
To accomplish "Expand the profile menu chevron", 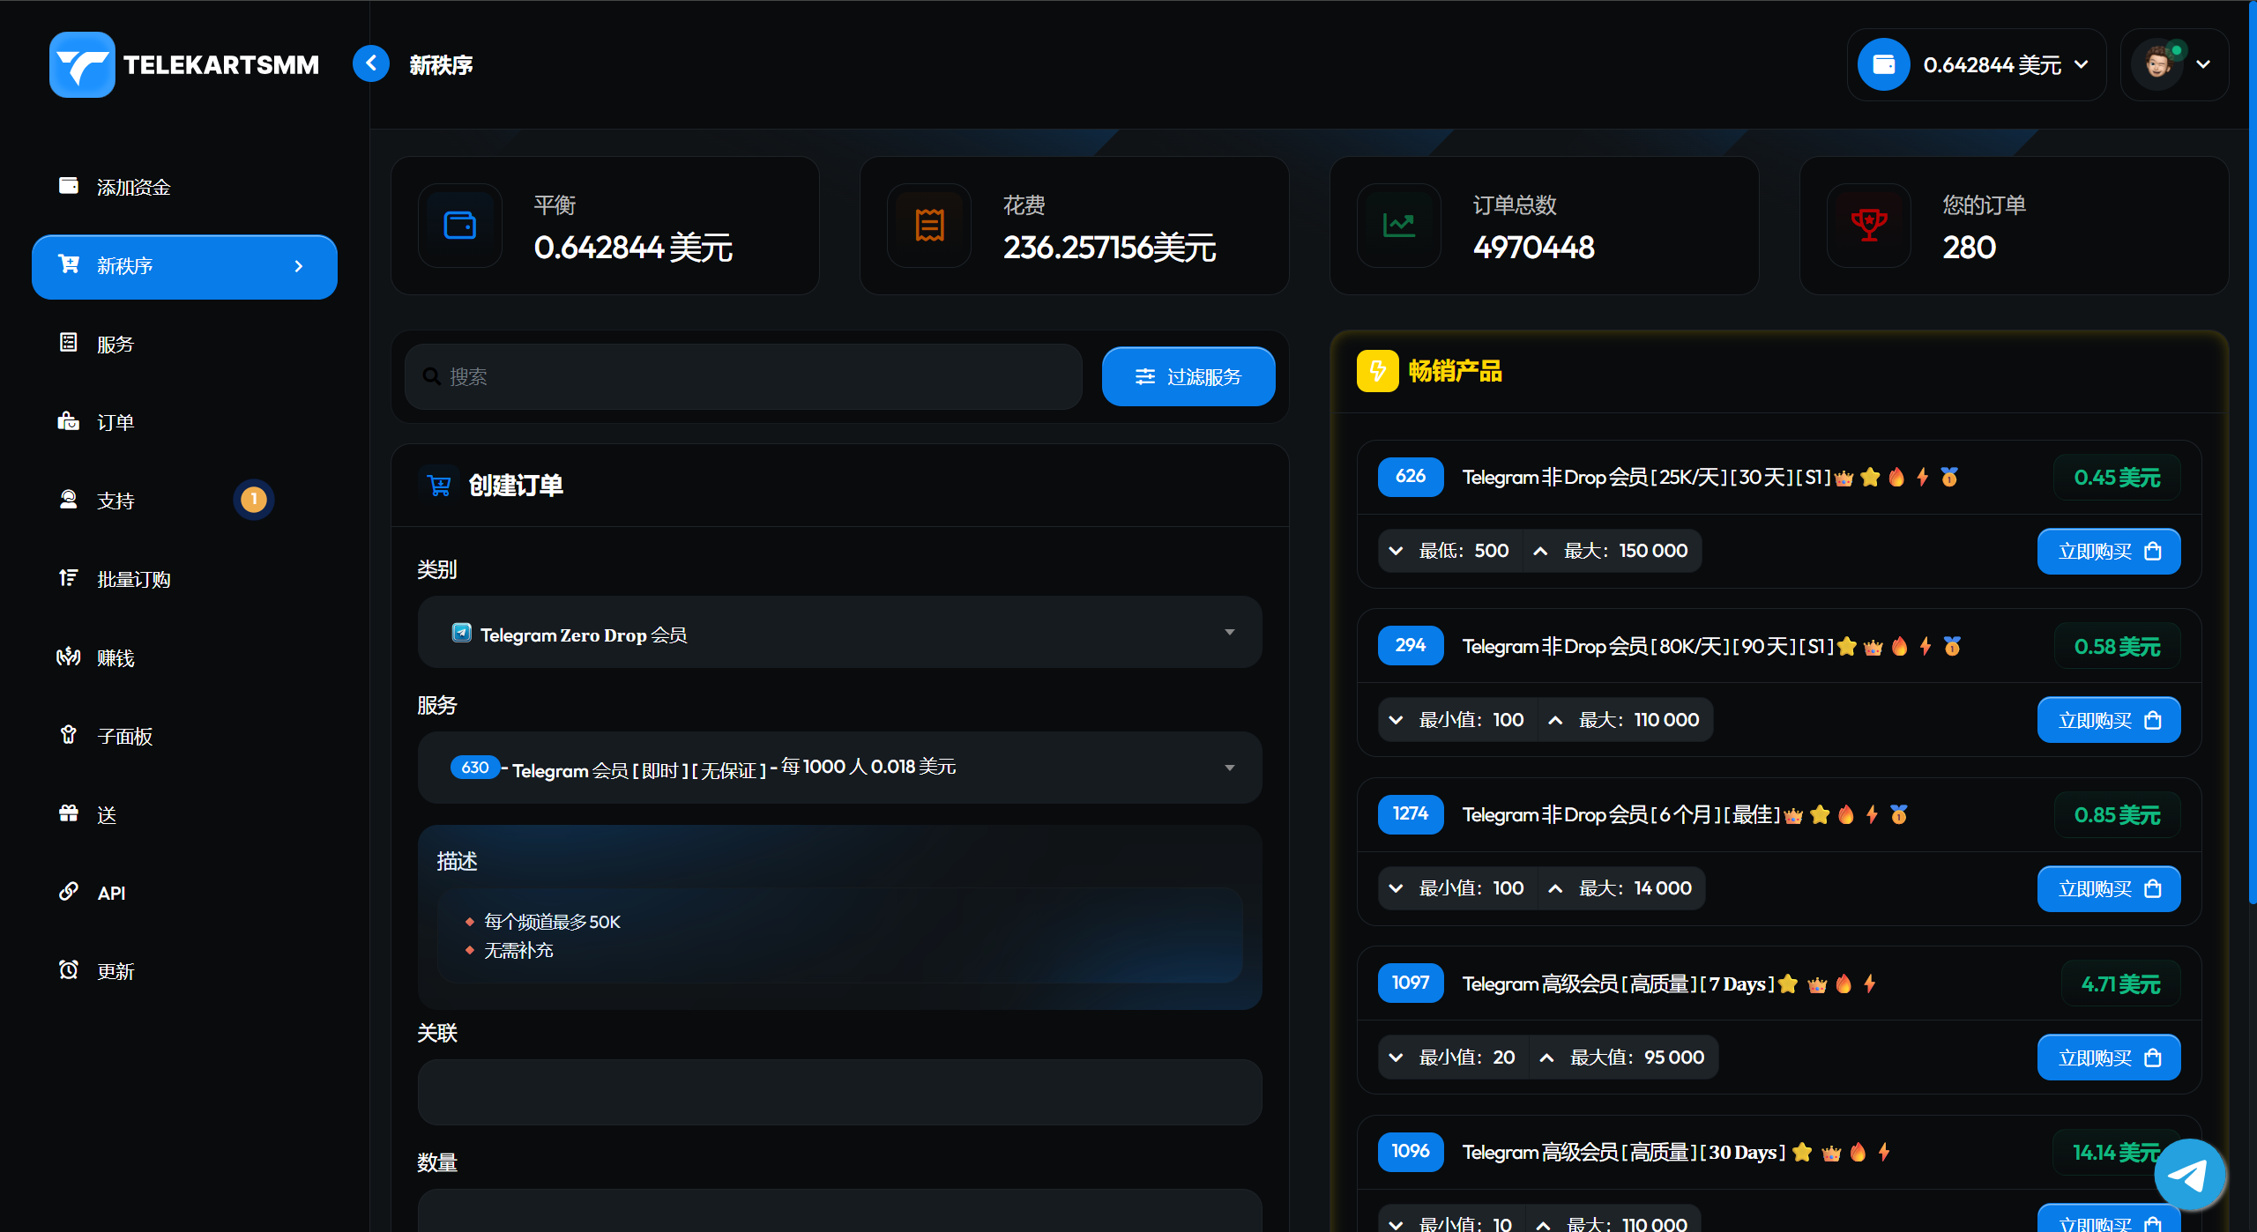I will [2203, 64].
